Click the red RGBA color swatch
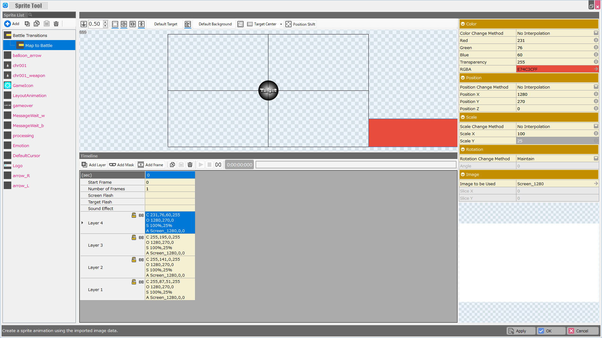Screen dimensions: 602x338 555,69
